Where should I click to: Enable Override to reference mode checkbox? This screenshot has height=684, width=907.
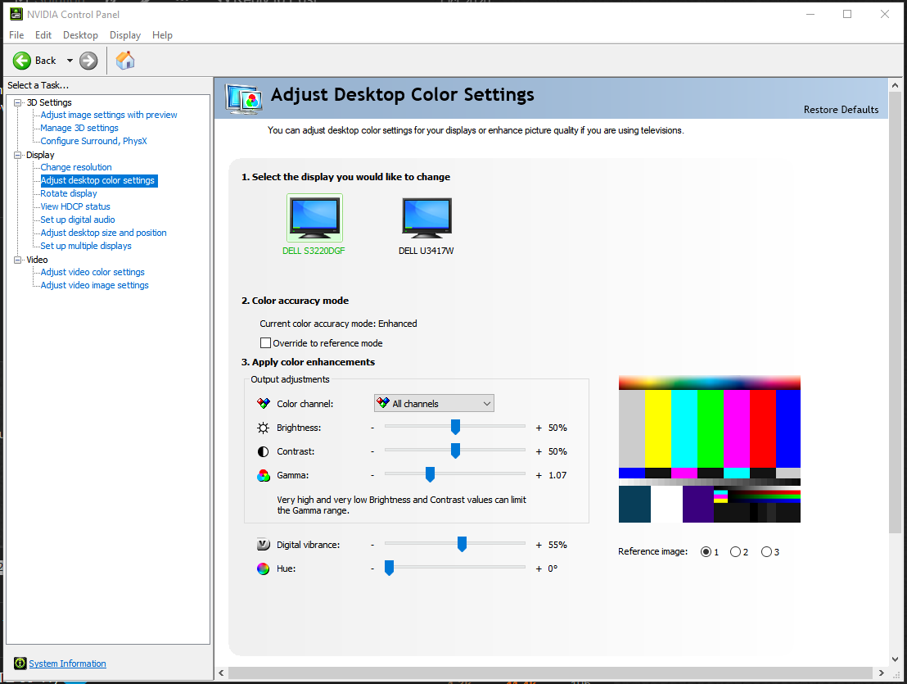click(x=265, y=342)
